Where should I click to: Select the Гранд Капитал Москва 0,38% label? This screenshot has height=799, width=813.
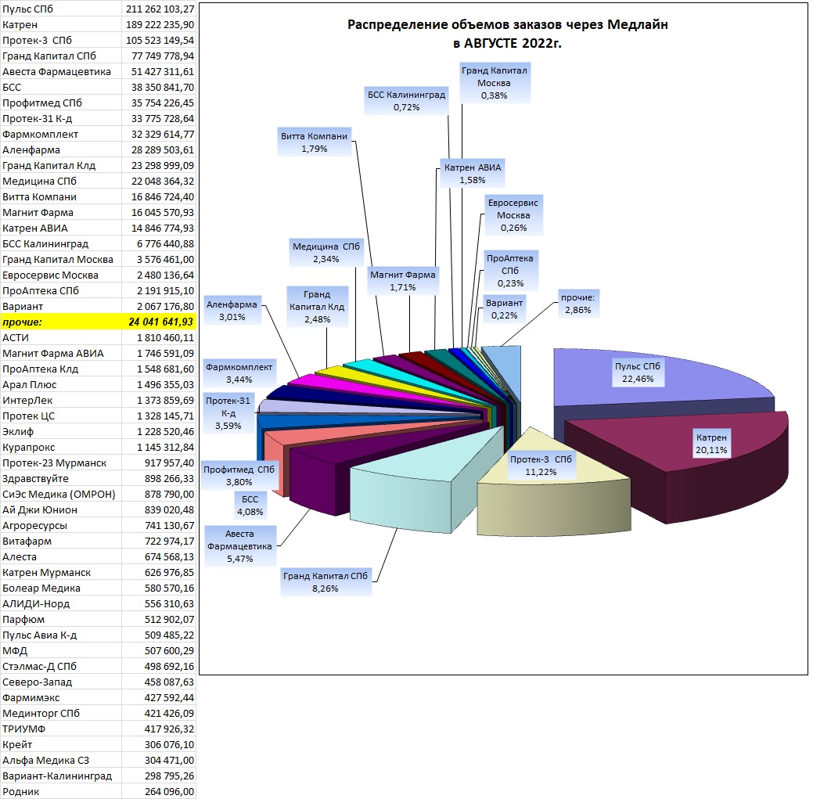494,83
